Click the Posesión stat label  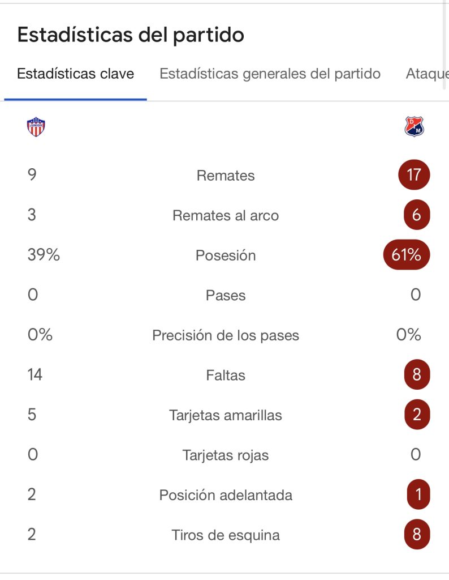226,255
